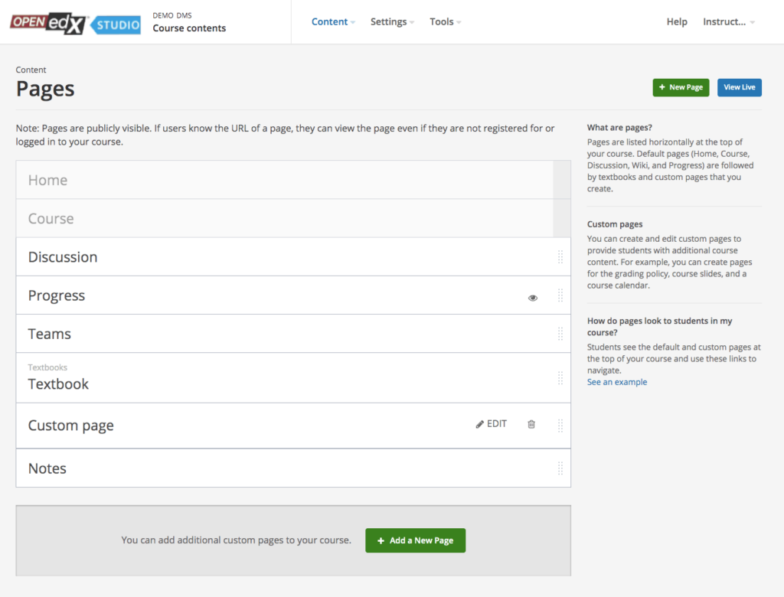Open the See an example link
Image resolution: width=784 pixels, height=597 pixels.
[x=616, y=382]
